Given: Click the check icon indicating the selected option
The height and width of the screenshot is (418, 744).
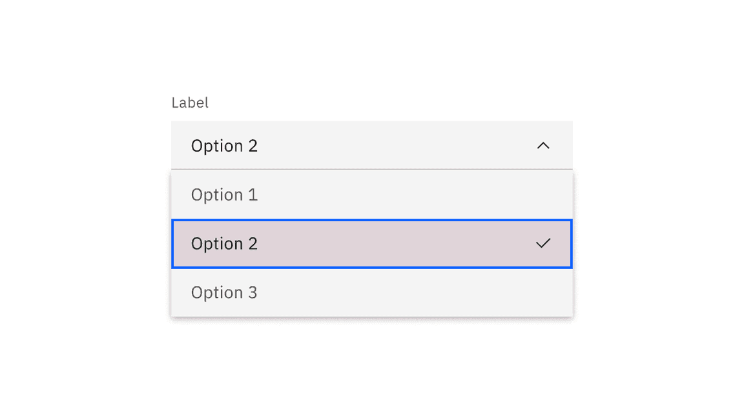Looking at the screenshot, I should click(543, 243).
